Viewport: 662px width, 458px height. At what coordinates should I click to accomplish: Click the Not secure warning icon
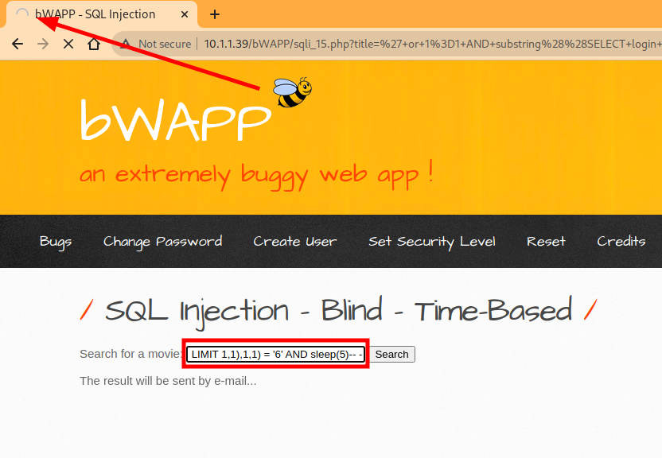[x=126, y=44]
